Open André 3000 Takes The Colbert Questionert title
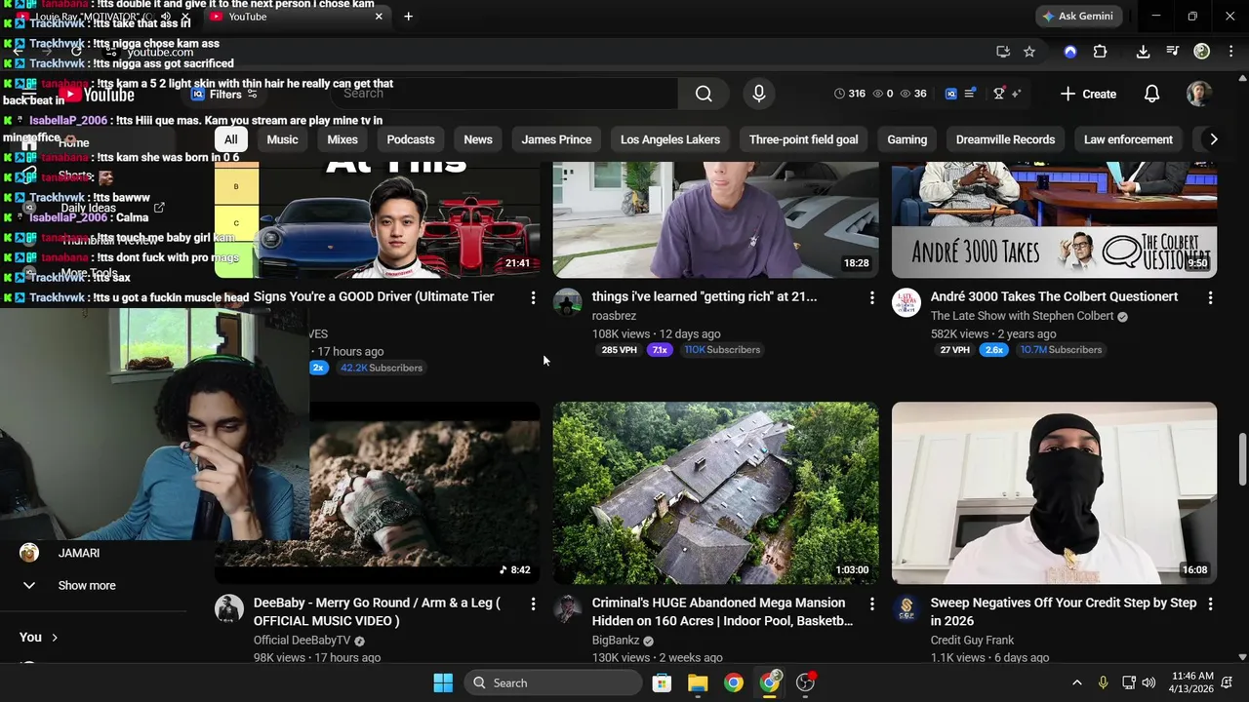The image size is (1249, 702). pos(1054,296)
